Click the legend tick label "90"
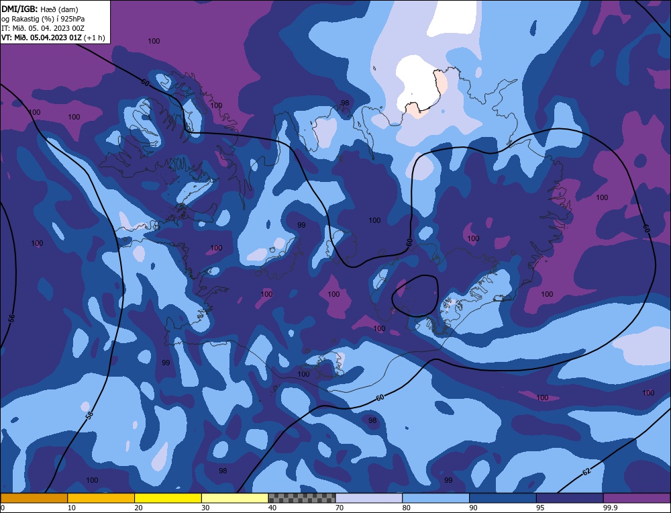 pos(473,508)
